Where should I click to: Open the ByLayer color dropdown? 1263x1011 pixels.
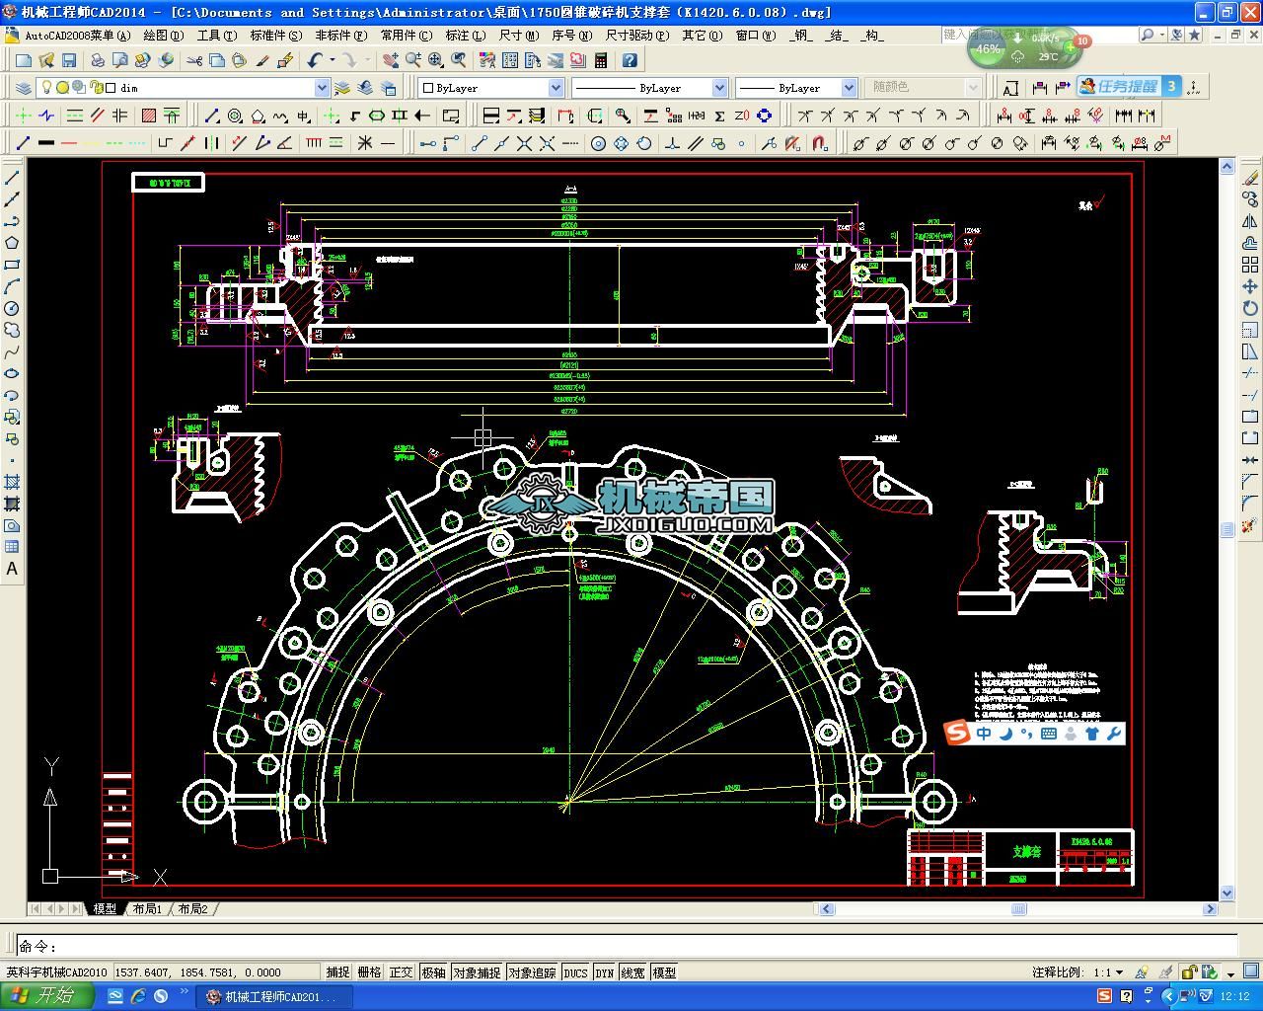click(x=556, y=88)
